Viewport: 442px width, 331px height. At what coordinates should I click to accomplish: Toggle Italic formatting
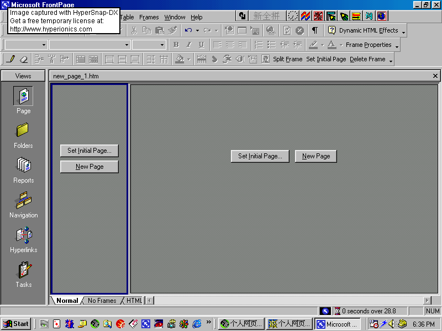point(188,45)
